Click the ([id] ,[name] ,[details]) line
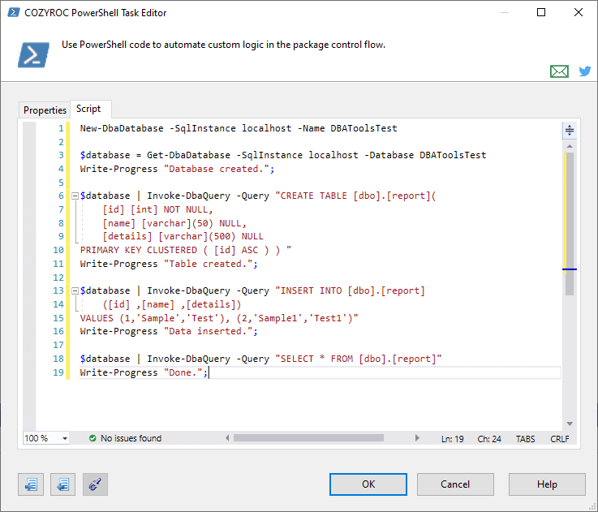 [172, 304]
